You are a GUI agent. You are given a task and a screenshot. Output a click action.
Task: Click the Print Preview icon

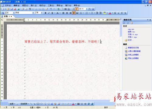tap(26, 9)
